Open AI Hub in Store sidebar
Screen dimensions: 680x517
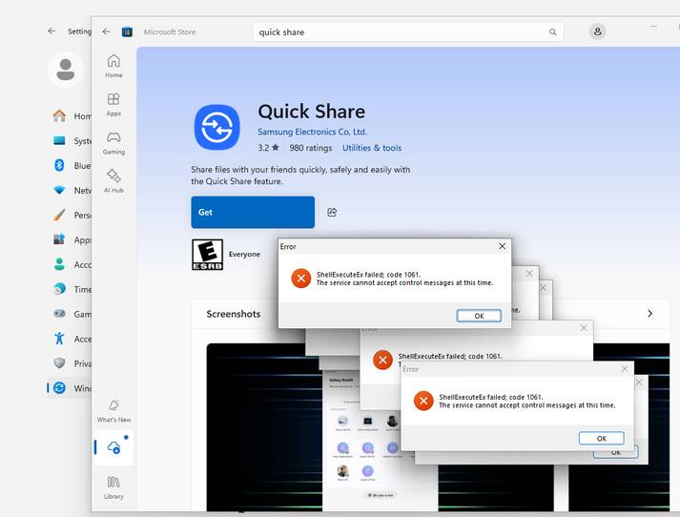(x=113, y=180)
